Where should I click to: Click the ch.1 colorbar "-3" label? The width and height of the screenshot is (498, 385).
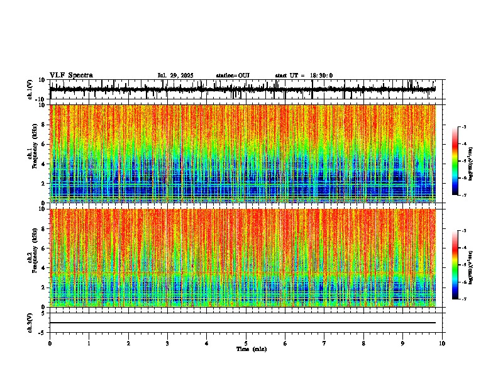464,126
